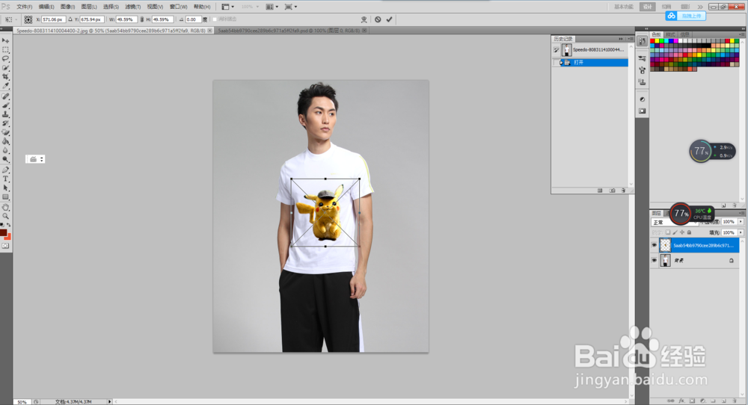Image resolution: width=748 pixels, height=405 pixels.
Task: Cancel the transform
Action: pyautogui.click(x=378, y=19)
